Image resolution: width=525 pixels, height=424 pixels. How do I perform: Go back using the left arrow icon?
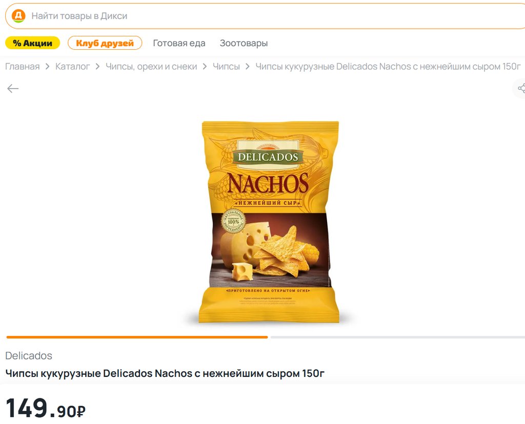pyautogui.click(x=13, y=88)
